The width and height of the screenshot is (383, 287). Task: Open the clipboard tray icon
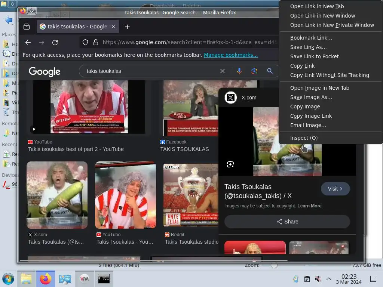(x=307, y=279)
